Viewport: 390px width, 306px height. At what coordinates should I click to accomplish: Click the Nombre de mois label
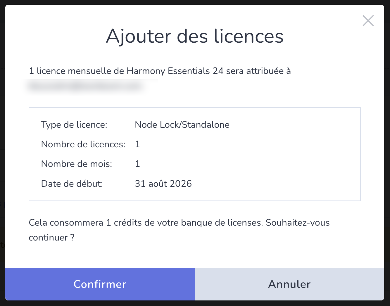click(x=77, y=164)
